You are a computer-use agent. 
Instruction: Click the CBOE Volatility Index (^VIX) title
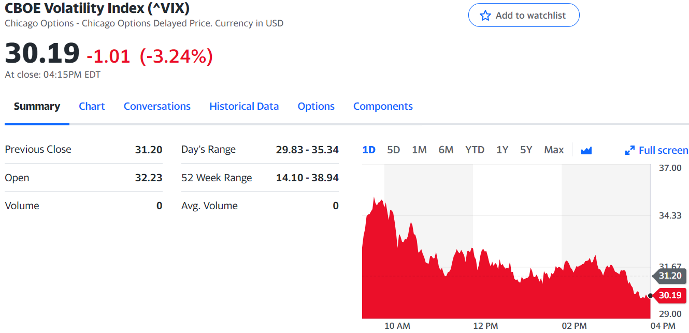(97, 8)
